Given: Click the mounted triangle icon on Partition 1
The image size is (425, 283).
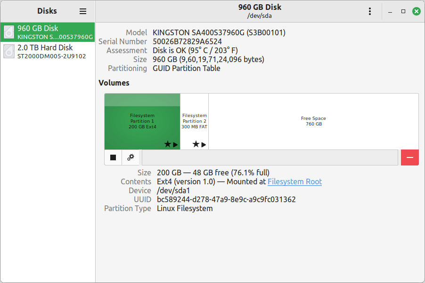Looking at the screenshot, I should 175,144.
